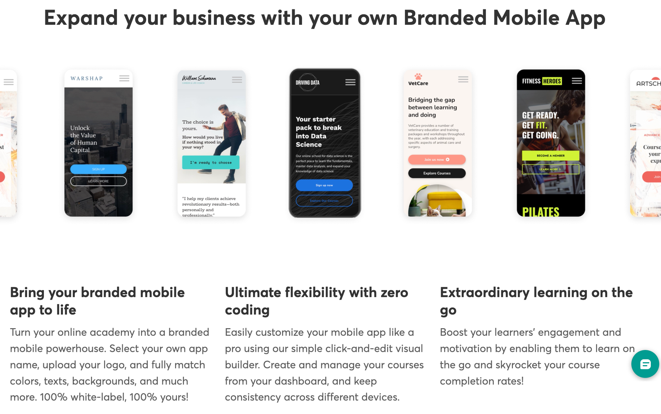661x414 pixels.
Task: Click Explore Our Courses on Driving Data app
Action: pos(325,201)
